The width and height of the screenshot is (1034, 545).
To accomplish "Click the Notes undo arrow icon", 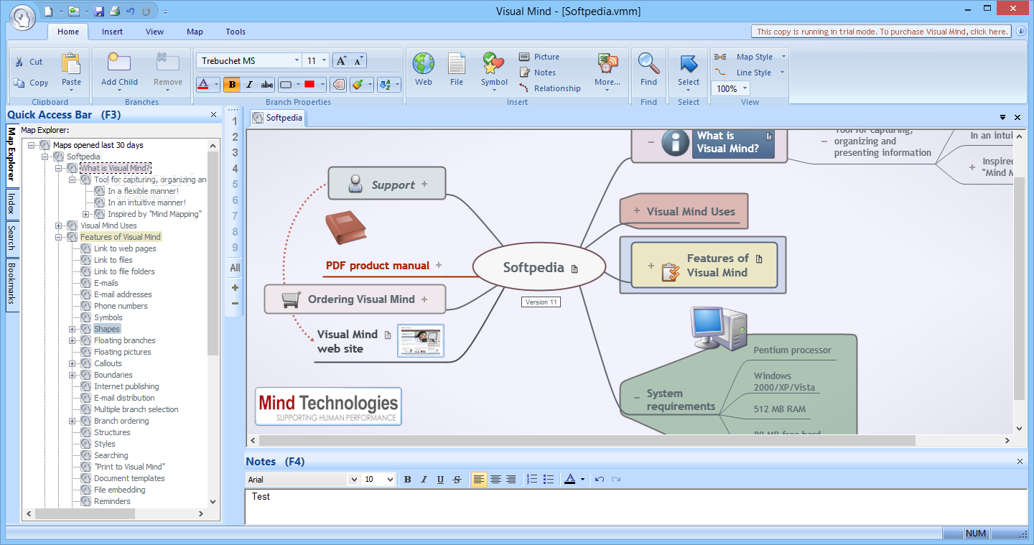I will click(600, 480).
